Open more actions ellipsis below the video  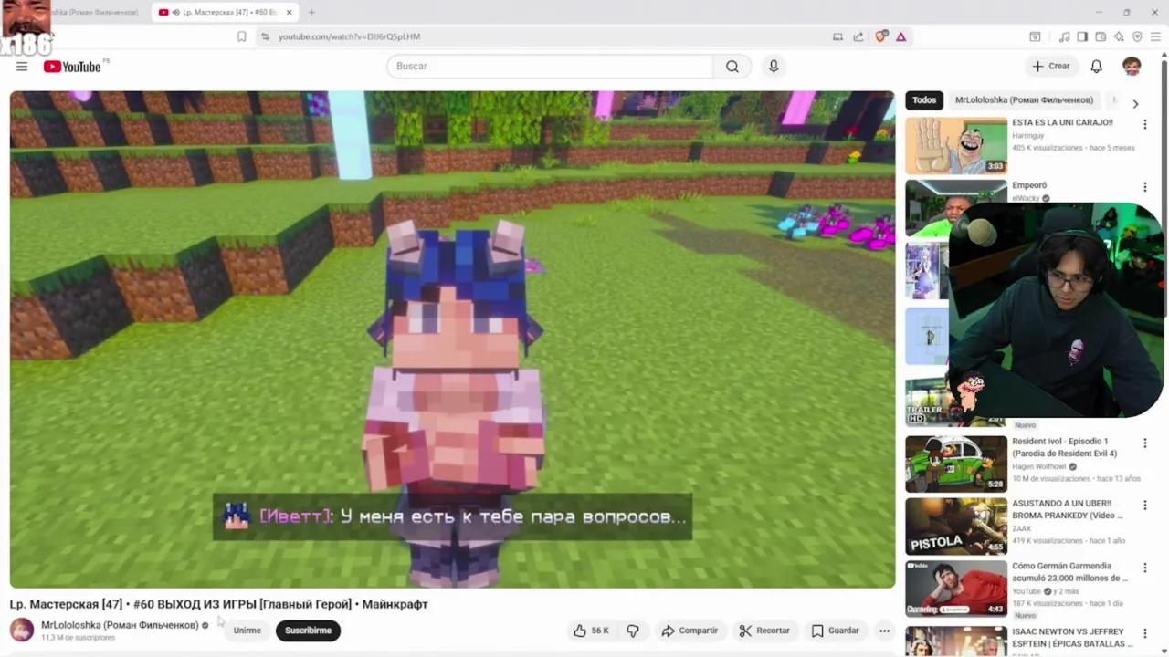click(x=884, y=631)
